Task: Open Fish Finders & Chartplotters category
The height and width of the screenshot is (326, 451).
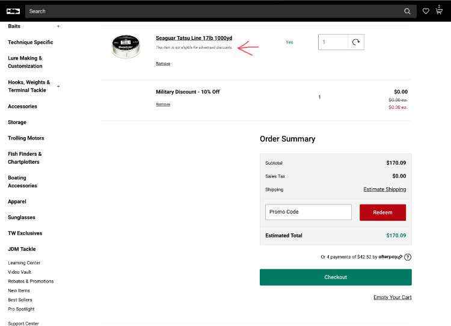Action: point(25,158)
